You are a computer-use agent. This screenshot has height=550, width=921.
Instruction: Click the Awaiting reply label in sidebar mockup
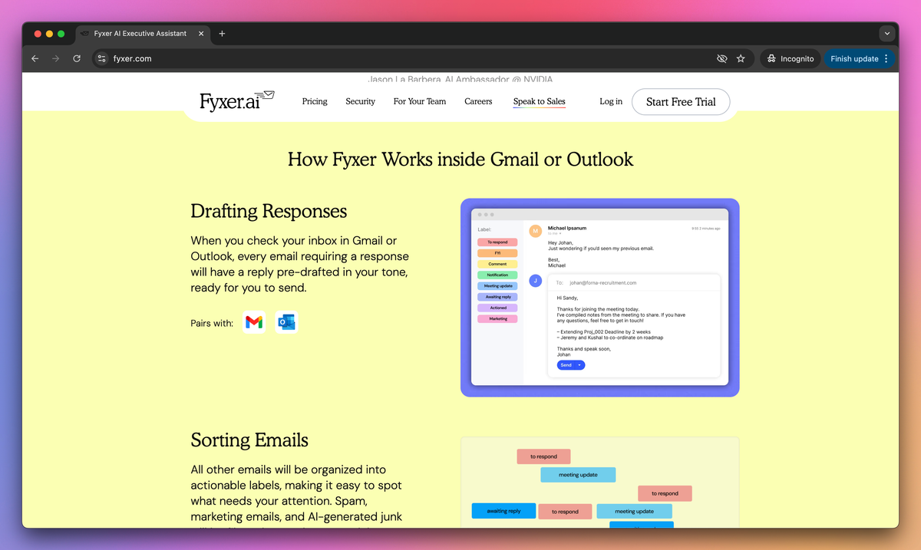497,297
